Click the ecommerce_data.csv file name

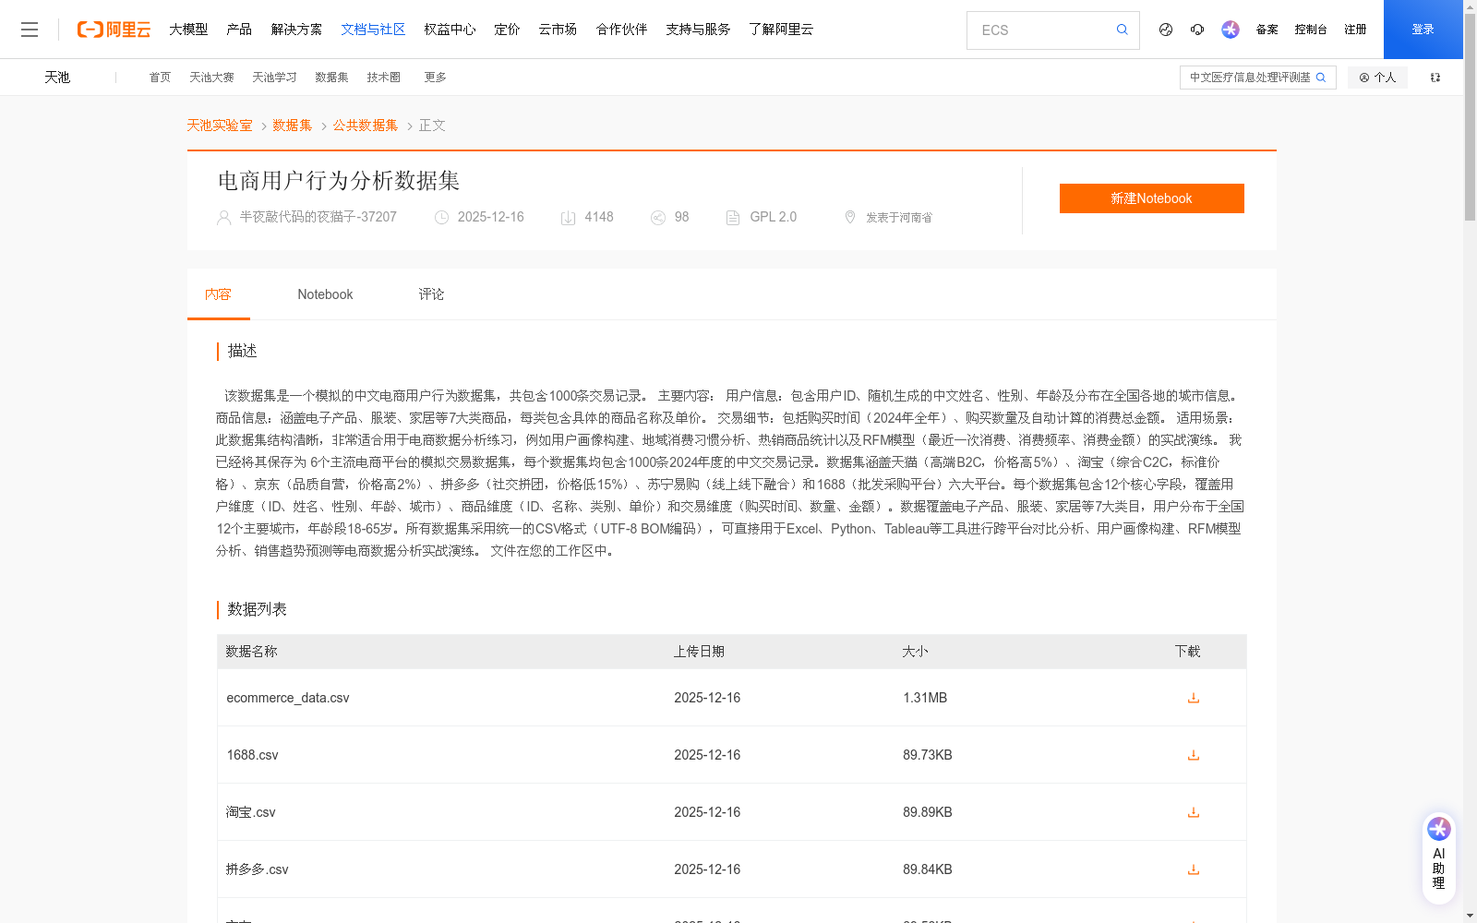[x=288, y=698]
